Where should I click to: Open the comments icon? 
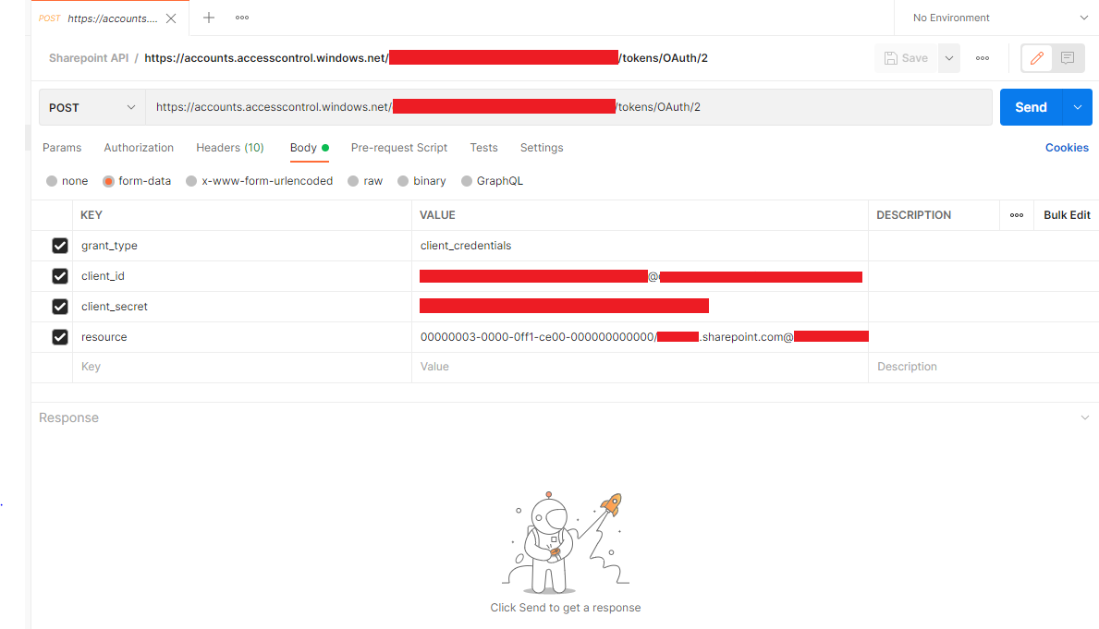(1068, 58)
